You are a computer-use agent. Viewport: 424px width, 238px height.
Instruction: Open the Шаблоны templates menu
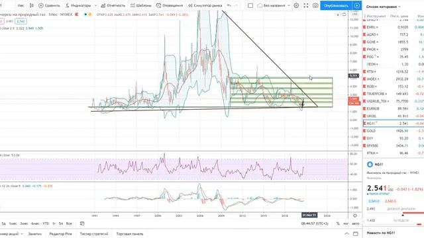[140, 5]
